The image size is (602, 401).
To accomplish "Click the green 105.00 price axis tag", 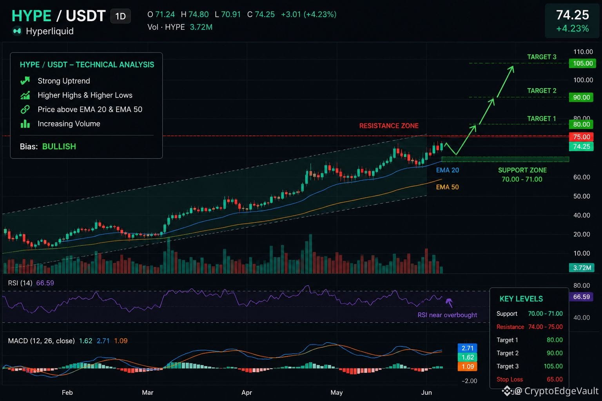I will click(x=583, y=63).
